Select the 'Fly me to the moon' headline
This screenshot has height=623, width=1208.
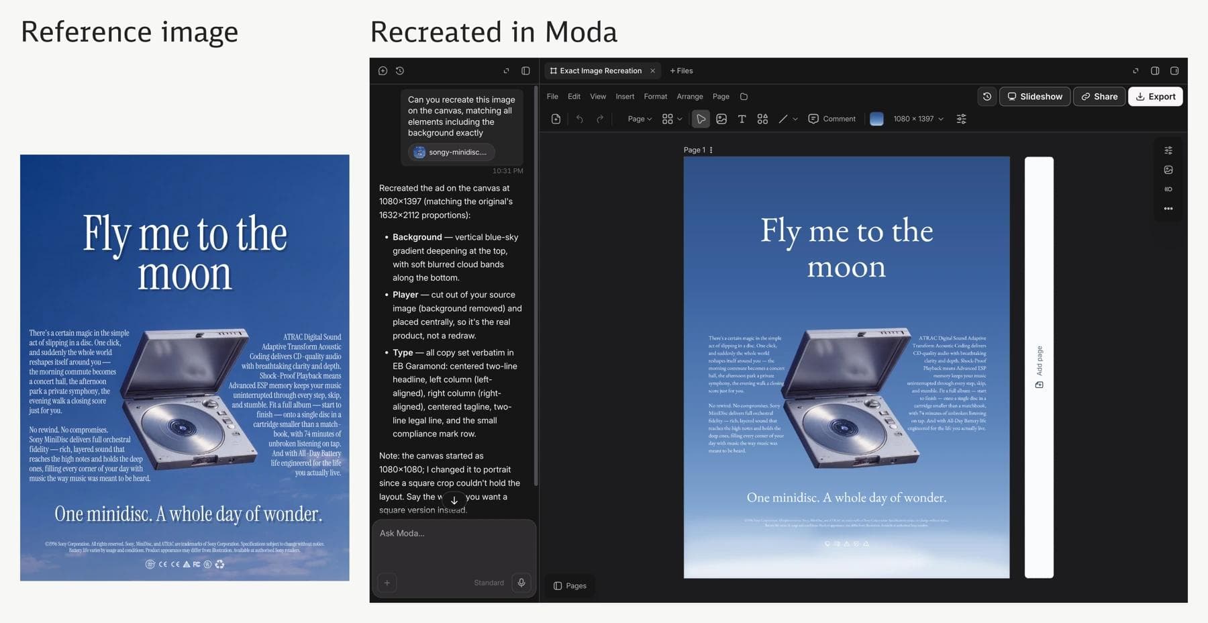click(846, 248)
